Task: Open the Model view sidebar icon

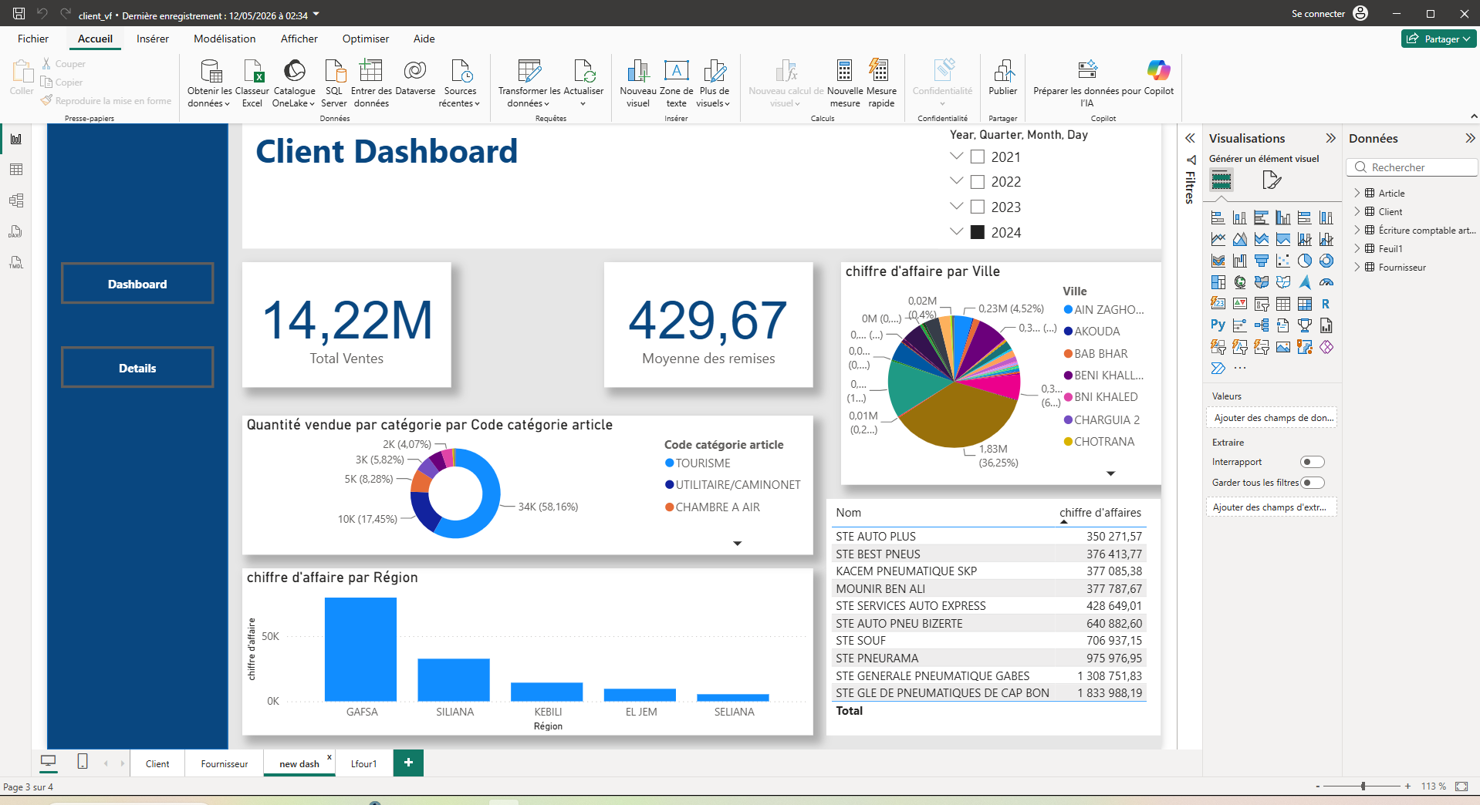Action: coord(16,200)
